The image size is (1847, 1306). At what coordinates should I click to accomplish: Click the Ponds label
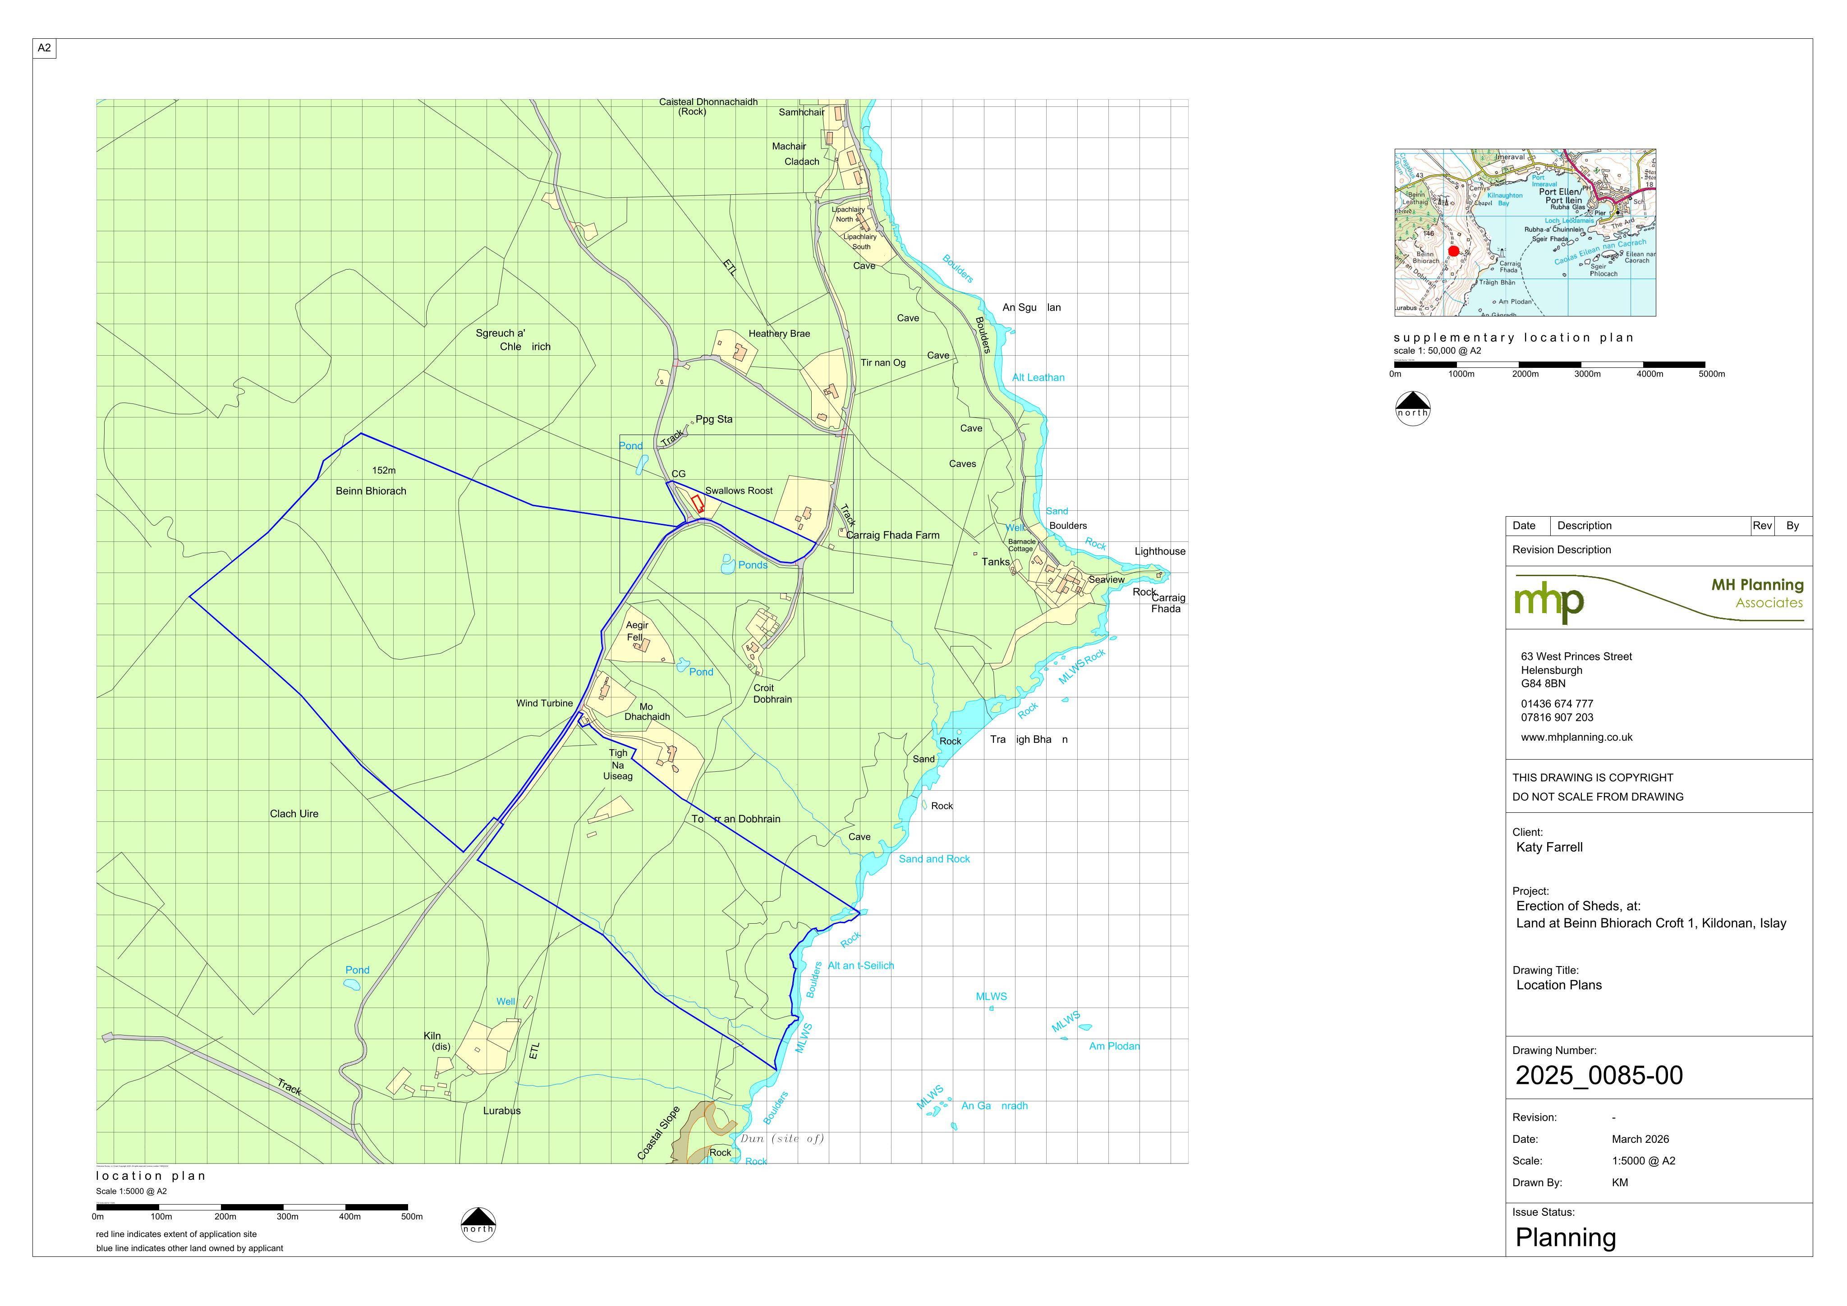point(753,565)
